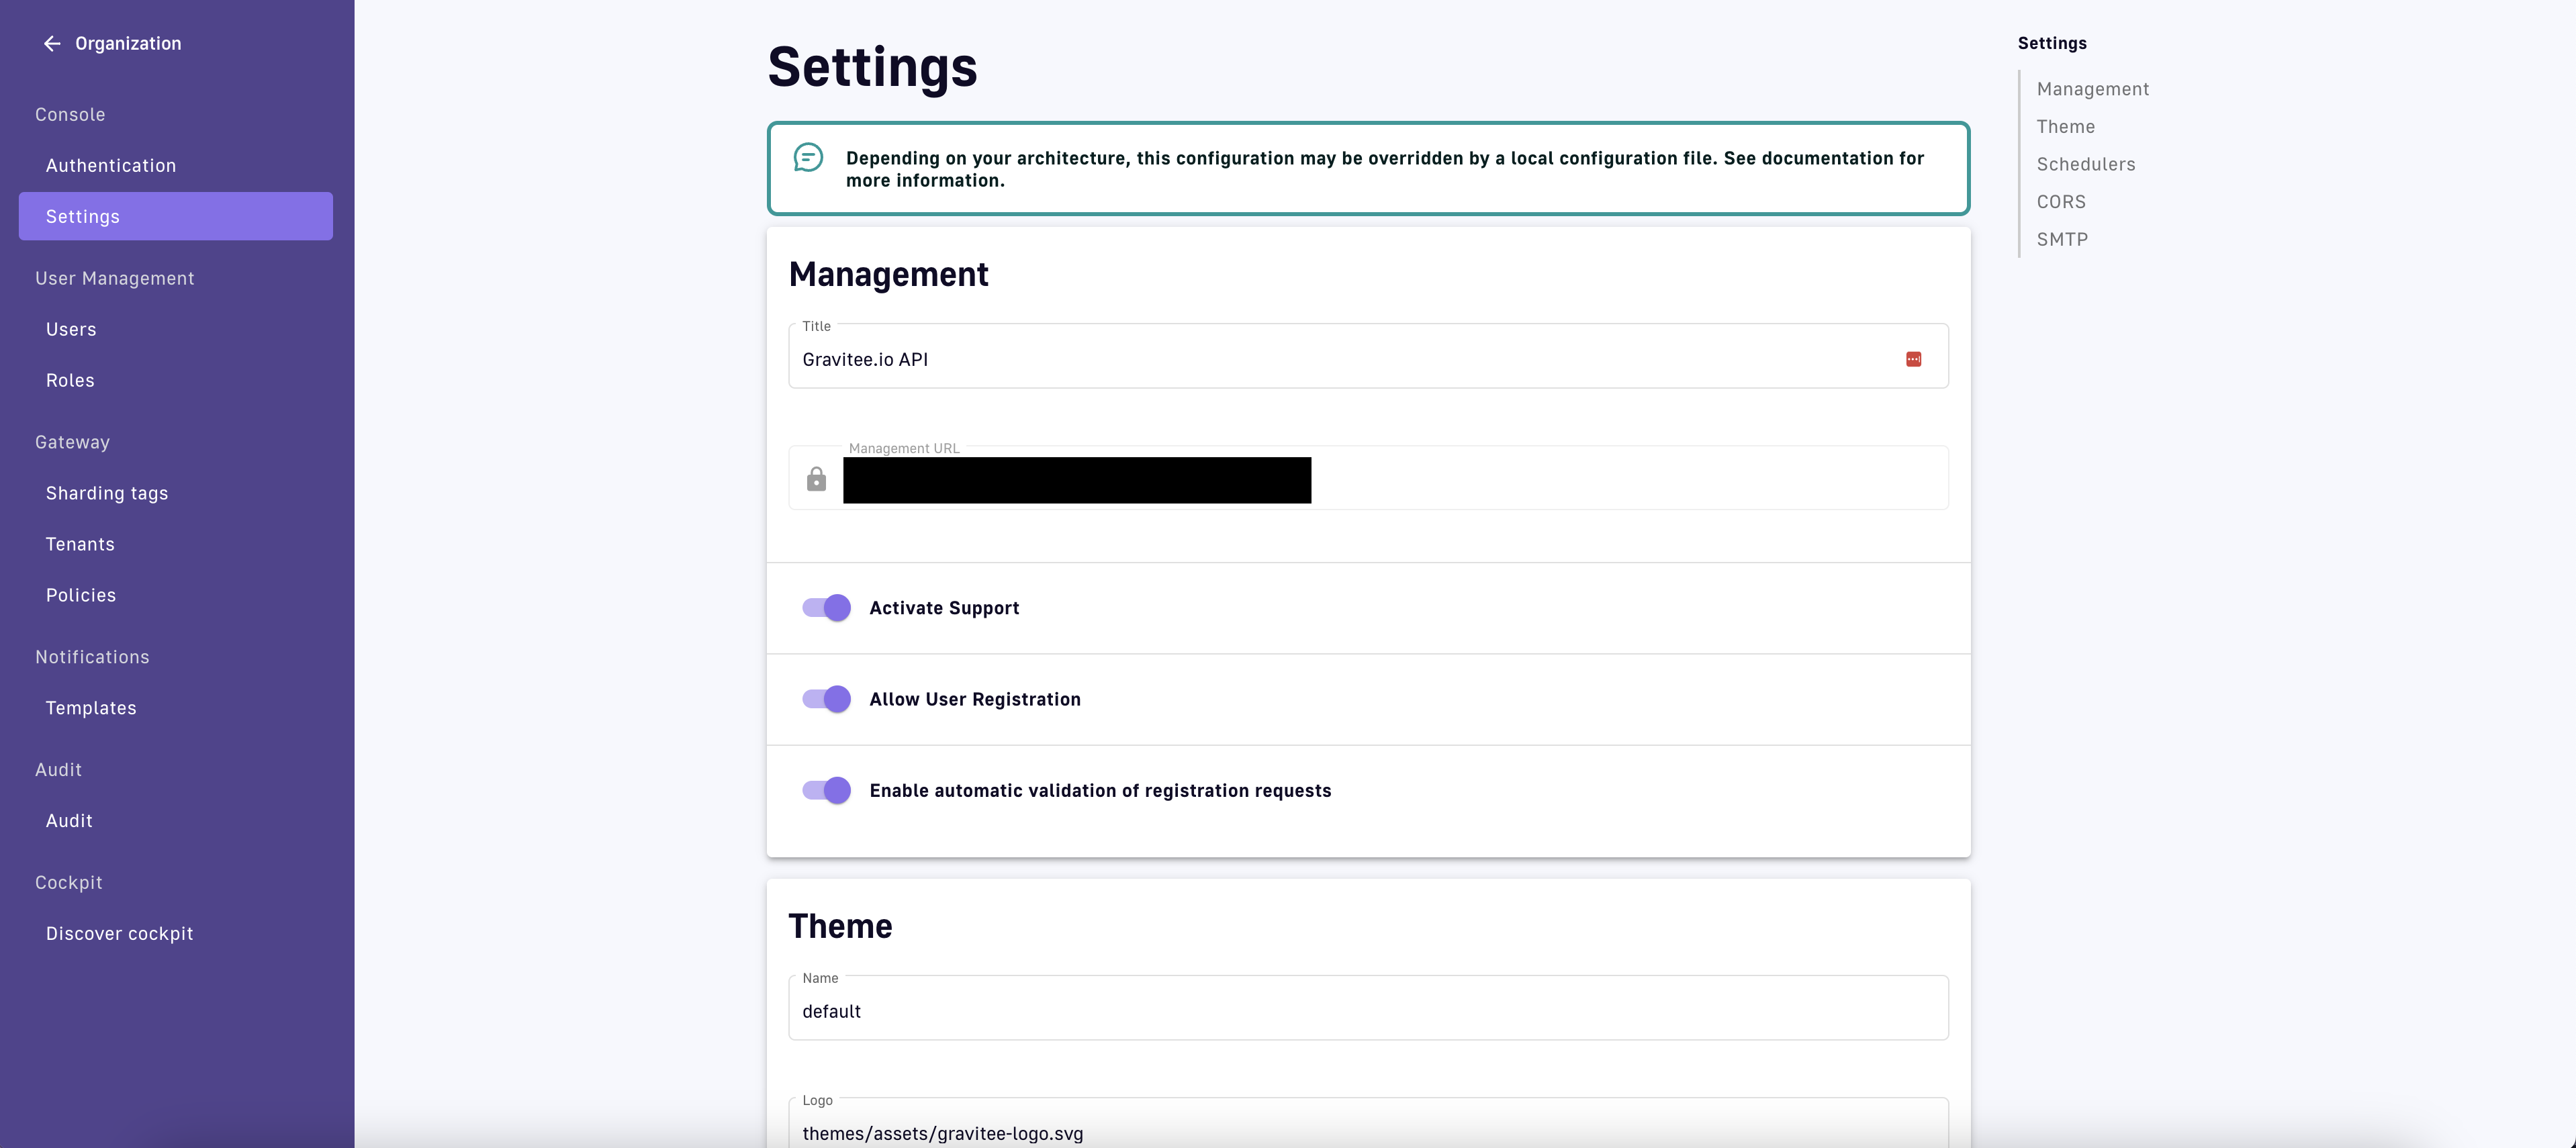Viewport: 2576px width, 1148px height.
Task: Jump to SMTP section in outline
Action: coord(2062,239)
